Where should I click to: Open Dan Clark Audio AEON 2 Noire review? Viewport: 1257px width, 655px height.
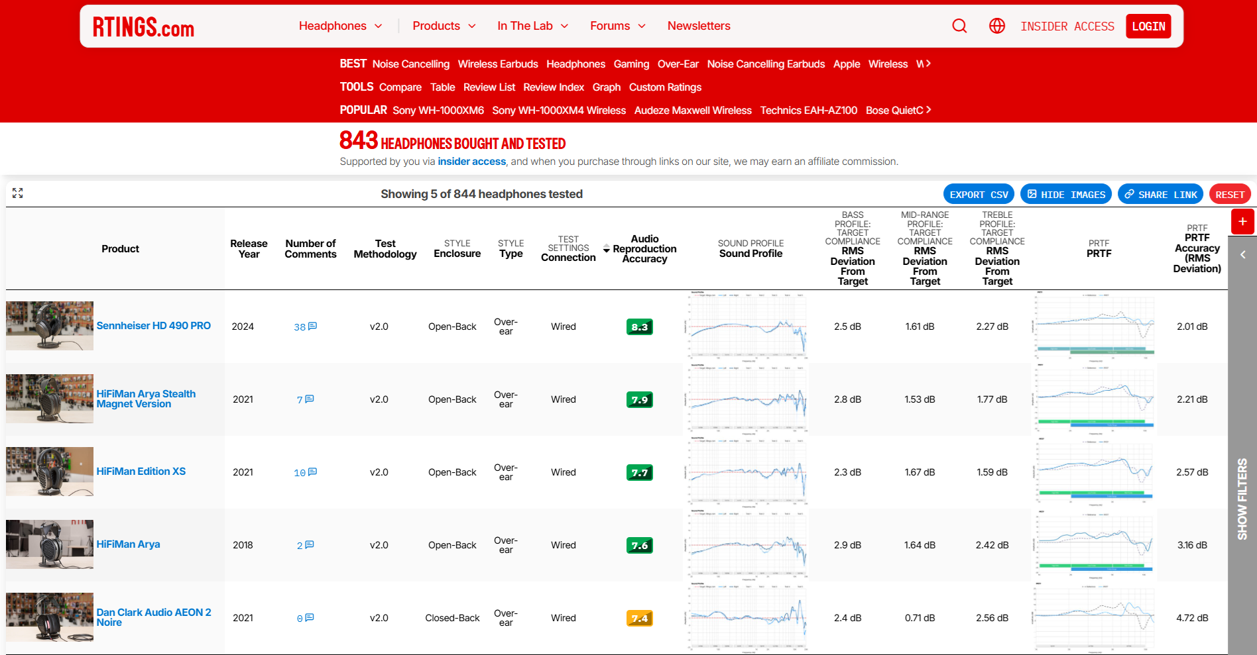pos(154,617)
